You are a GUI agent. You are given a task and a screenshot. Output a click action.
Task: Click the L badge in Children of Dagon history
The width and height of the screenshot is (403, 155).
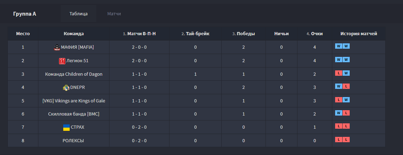click(339, 73)
